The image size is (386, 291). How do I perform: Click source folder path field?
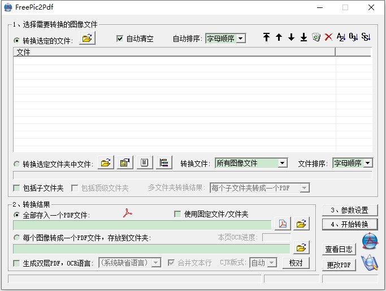coord(193,175)
